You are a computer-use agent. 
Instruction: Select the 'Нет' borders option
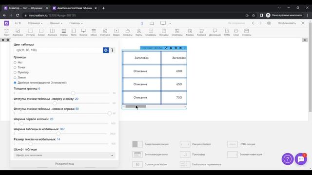click(15, 62)
